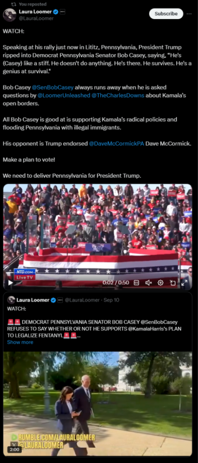Viewport: 198px width, 463px height.
Task: Click the affiliate badge next to the top name
Action: click(x=62, y=12)
